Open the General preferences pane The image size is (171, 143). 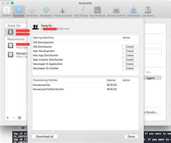coord(6,12)
